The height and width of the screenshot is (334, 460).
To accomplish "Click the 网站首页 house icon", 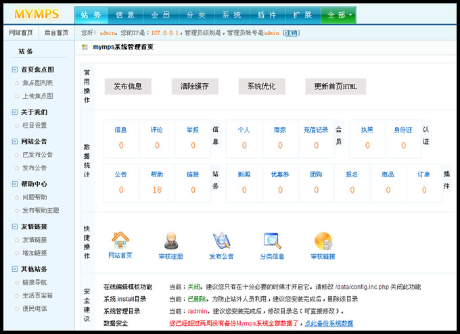I will point(120,240).
